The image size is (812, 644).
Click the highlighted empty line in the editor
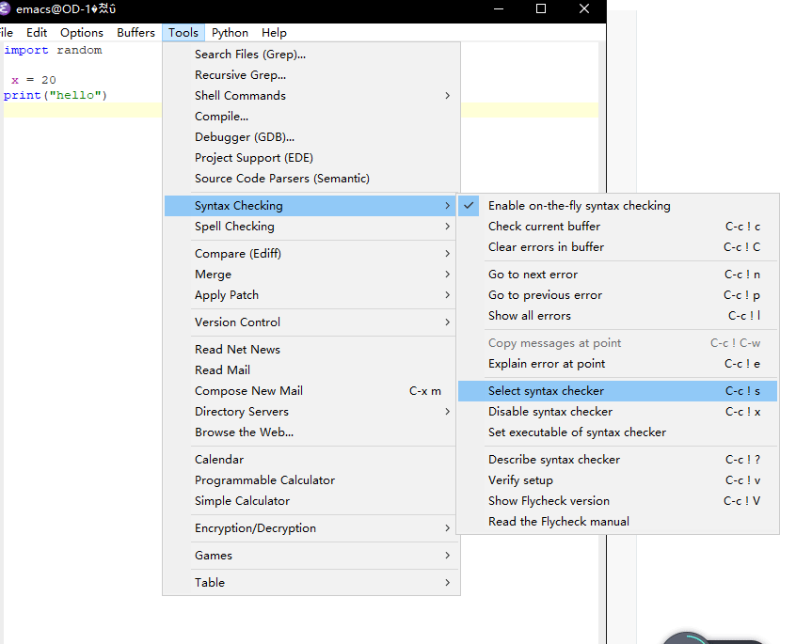[85, 111]
